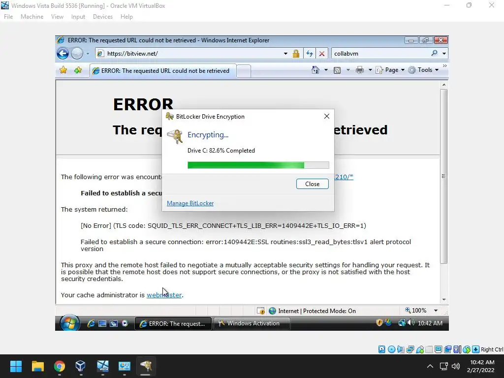
Task: Click scroll up arrow of IE page
Action: click(x=444, y=85)
